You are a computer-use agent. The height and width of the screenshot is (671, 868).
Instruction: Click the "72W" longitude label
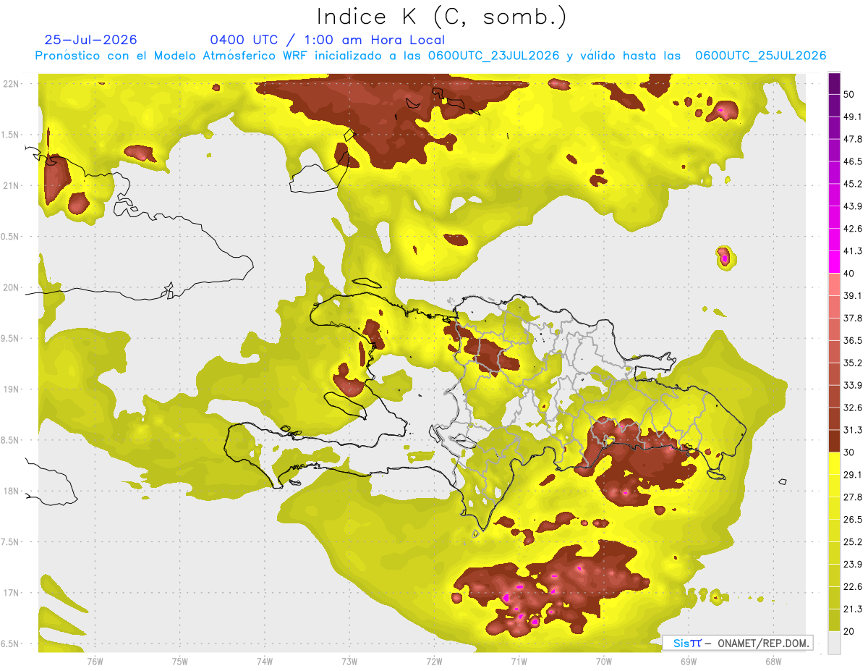[434, 661]
